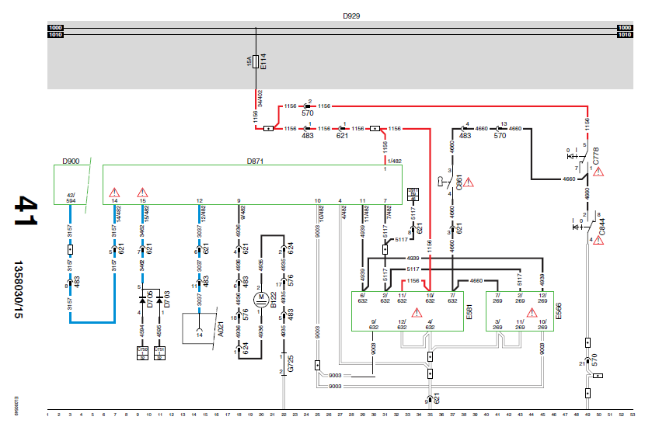Select warning triangle next to C861
This screenshot has height=427, width=652.
468,182
